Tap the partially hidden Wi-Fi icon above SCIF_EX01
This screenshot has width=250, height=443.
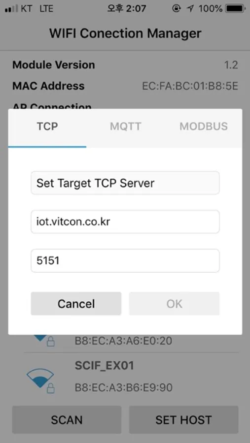39,337
